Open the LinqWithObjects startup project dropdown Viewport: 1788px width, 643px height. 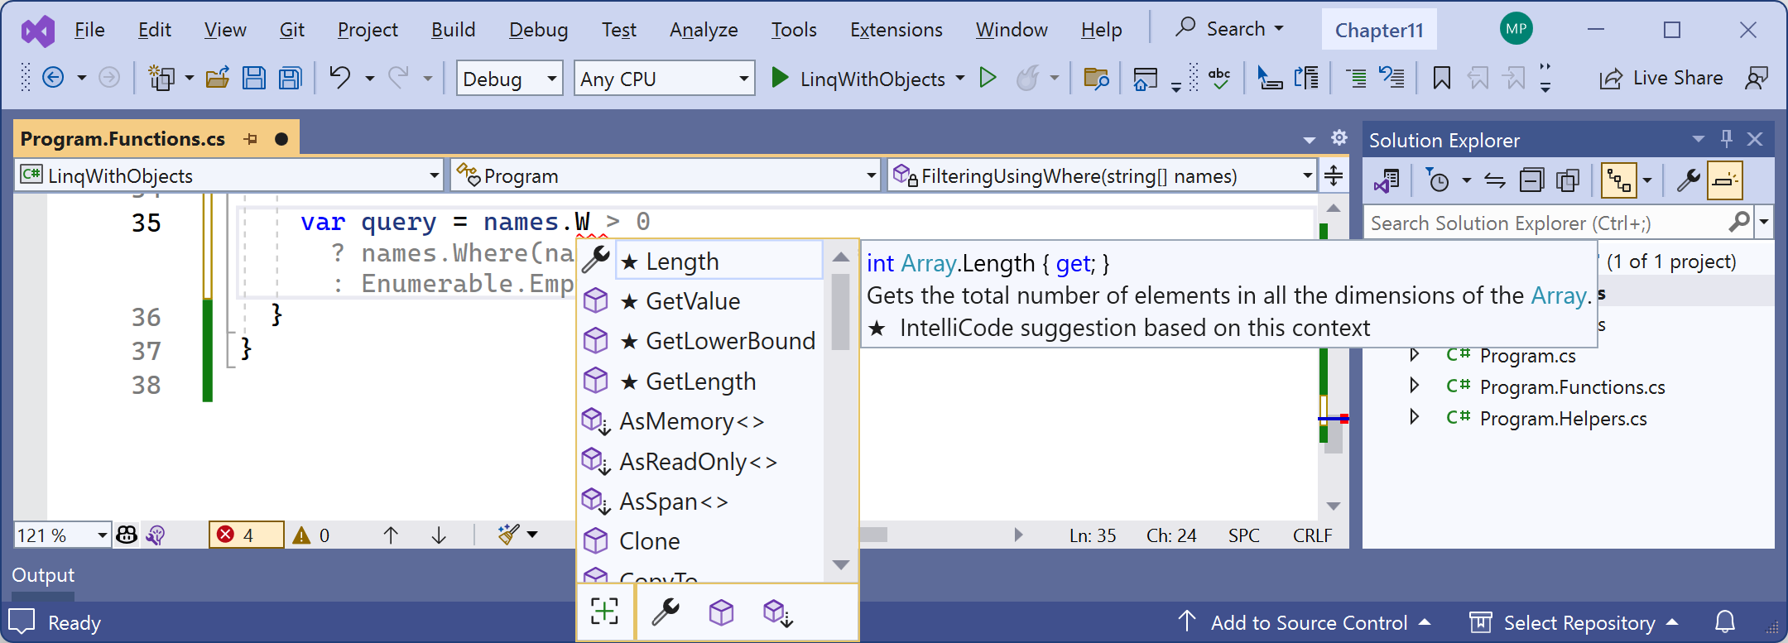(959, 79)
